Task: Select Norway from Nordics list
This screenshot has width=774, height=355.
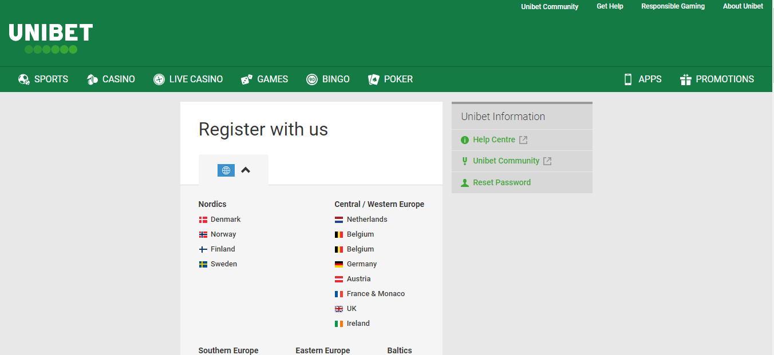Action: [x=223, y=234]
